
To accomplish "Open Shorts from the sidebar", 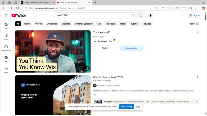I will click(6, 37).
